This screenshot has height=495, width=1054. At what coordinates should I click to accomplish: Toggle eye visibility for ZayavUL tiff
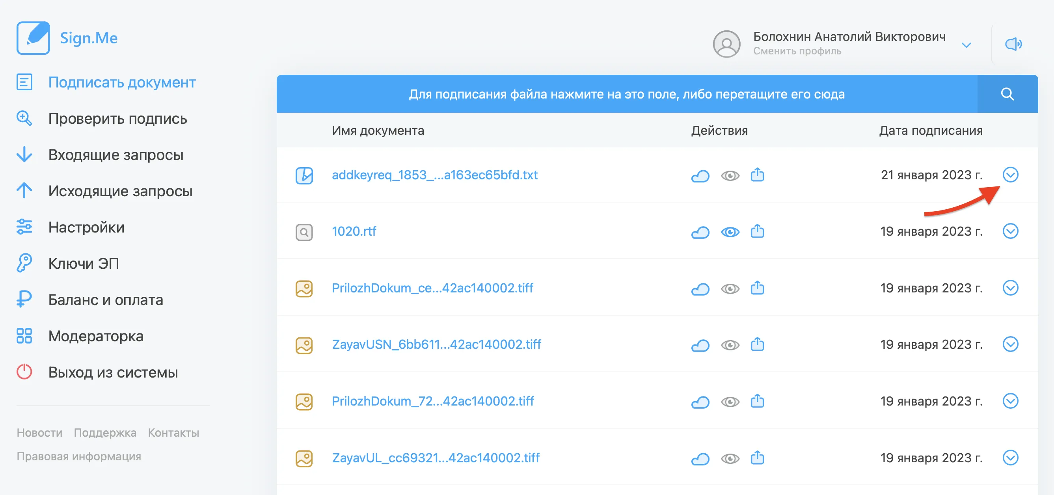pyautogui.click(x=730, y=459)
